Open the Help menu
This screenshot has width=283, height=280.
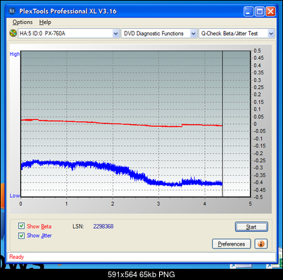[x=45, y=22]
